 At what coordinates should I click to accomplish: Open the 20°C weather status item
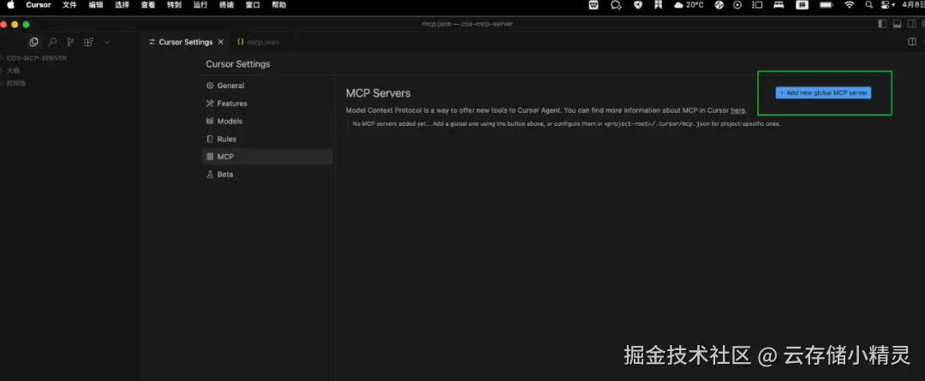(689, 5)
